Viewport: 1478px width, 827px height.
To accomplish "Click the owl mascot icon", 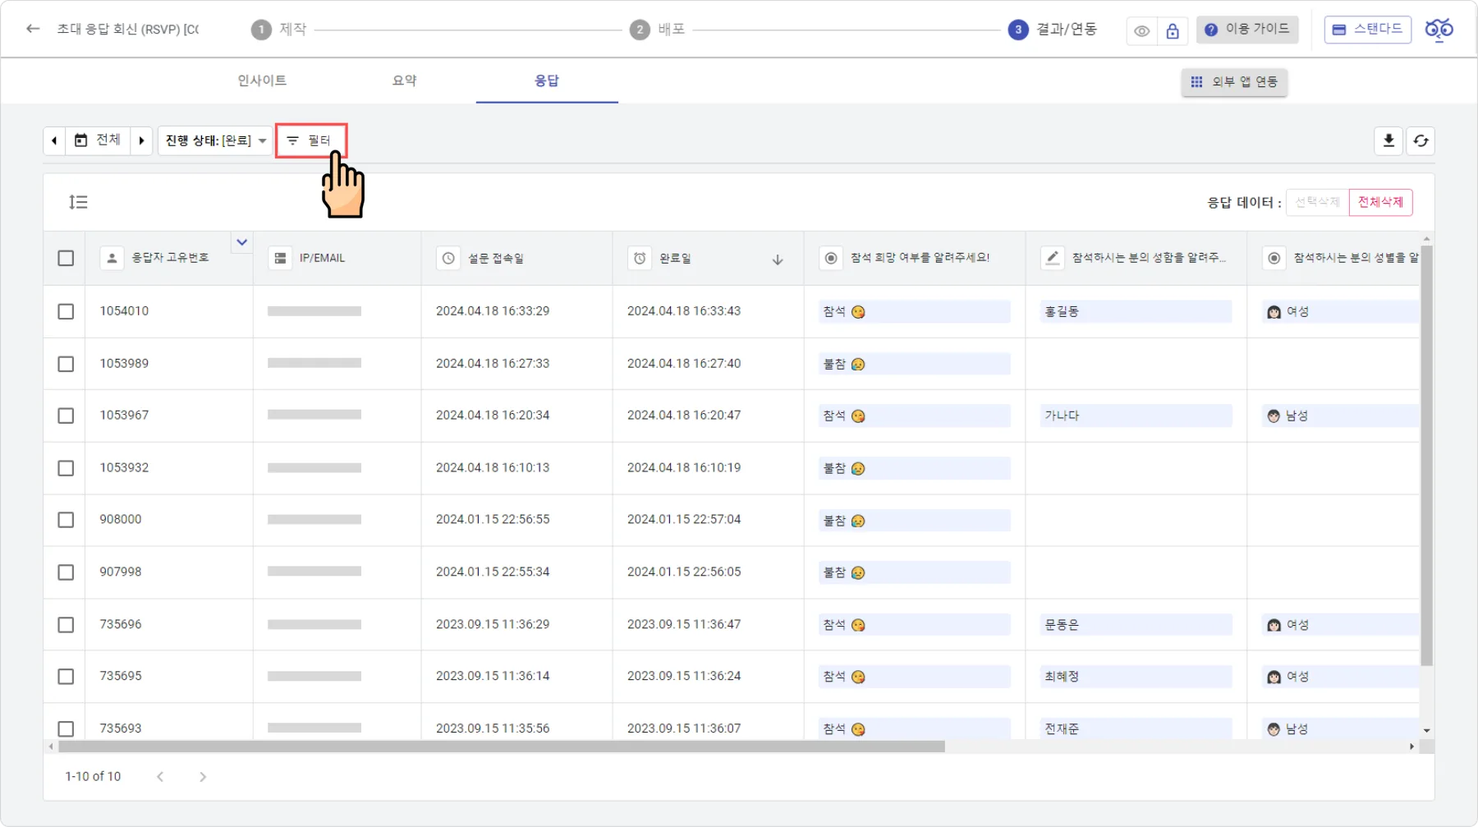I will 1439,30.
